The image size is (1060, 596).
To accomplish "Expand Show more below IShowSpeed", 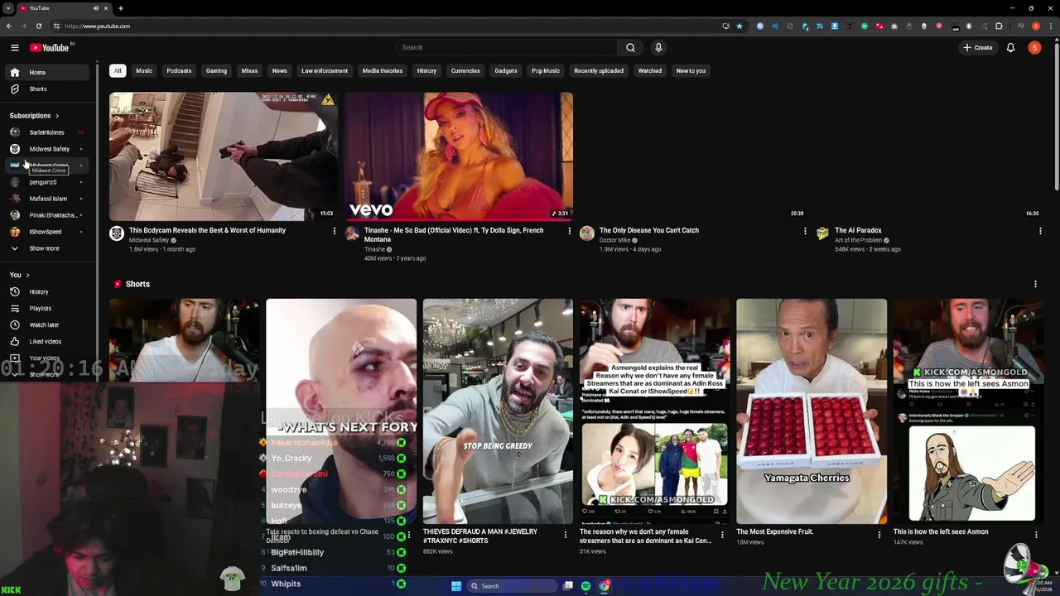I will (x=48, y=248).
